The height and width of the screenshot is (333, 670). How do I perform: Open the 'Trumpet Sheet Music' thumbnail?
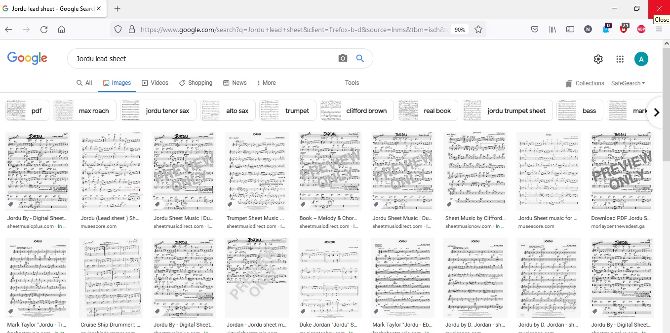point(256,171)
